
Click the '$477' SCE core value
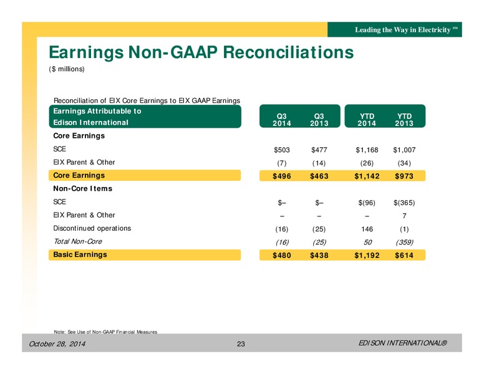pyautogui.click(x=319, y=150)
